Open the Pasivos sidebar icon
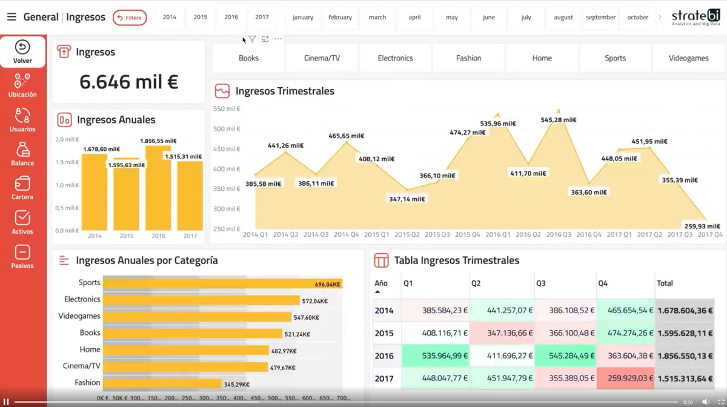 click(x=22, y=252)
